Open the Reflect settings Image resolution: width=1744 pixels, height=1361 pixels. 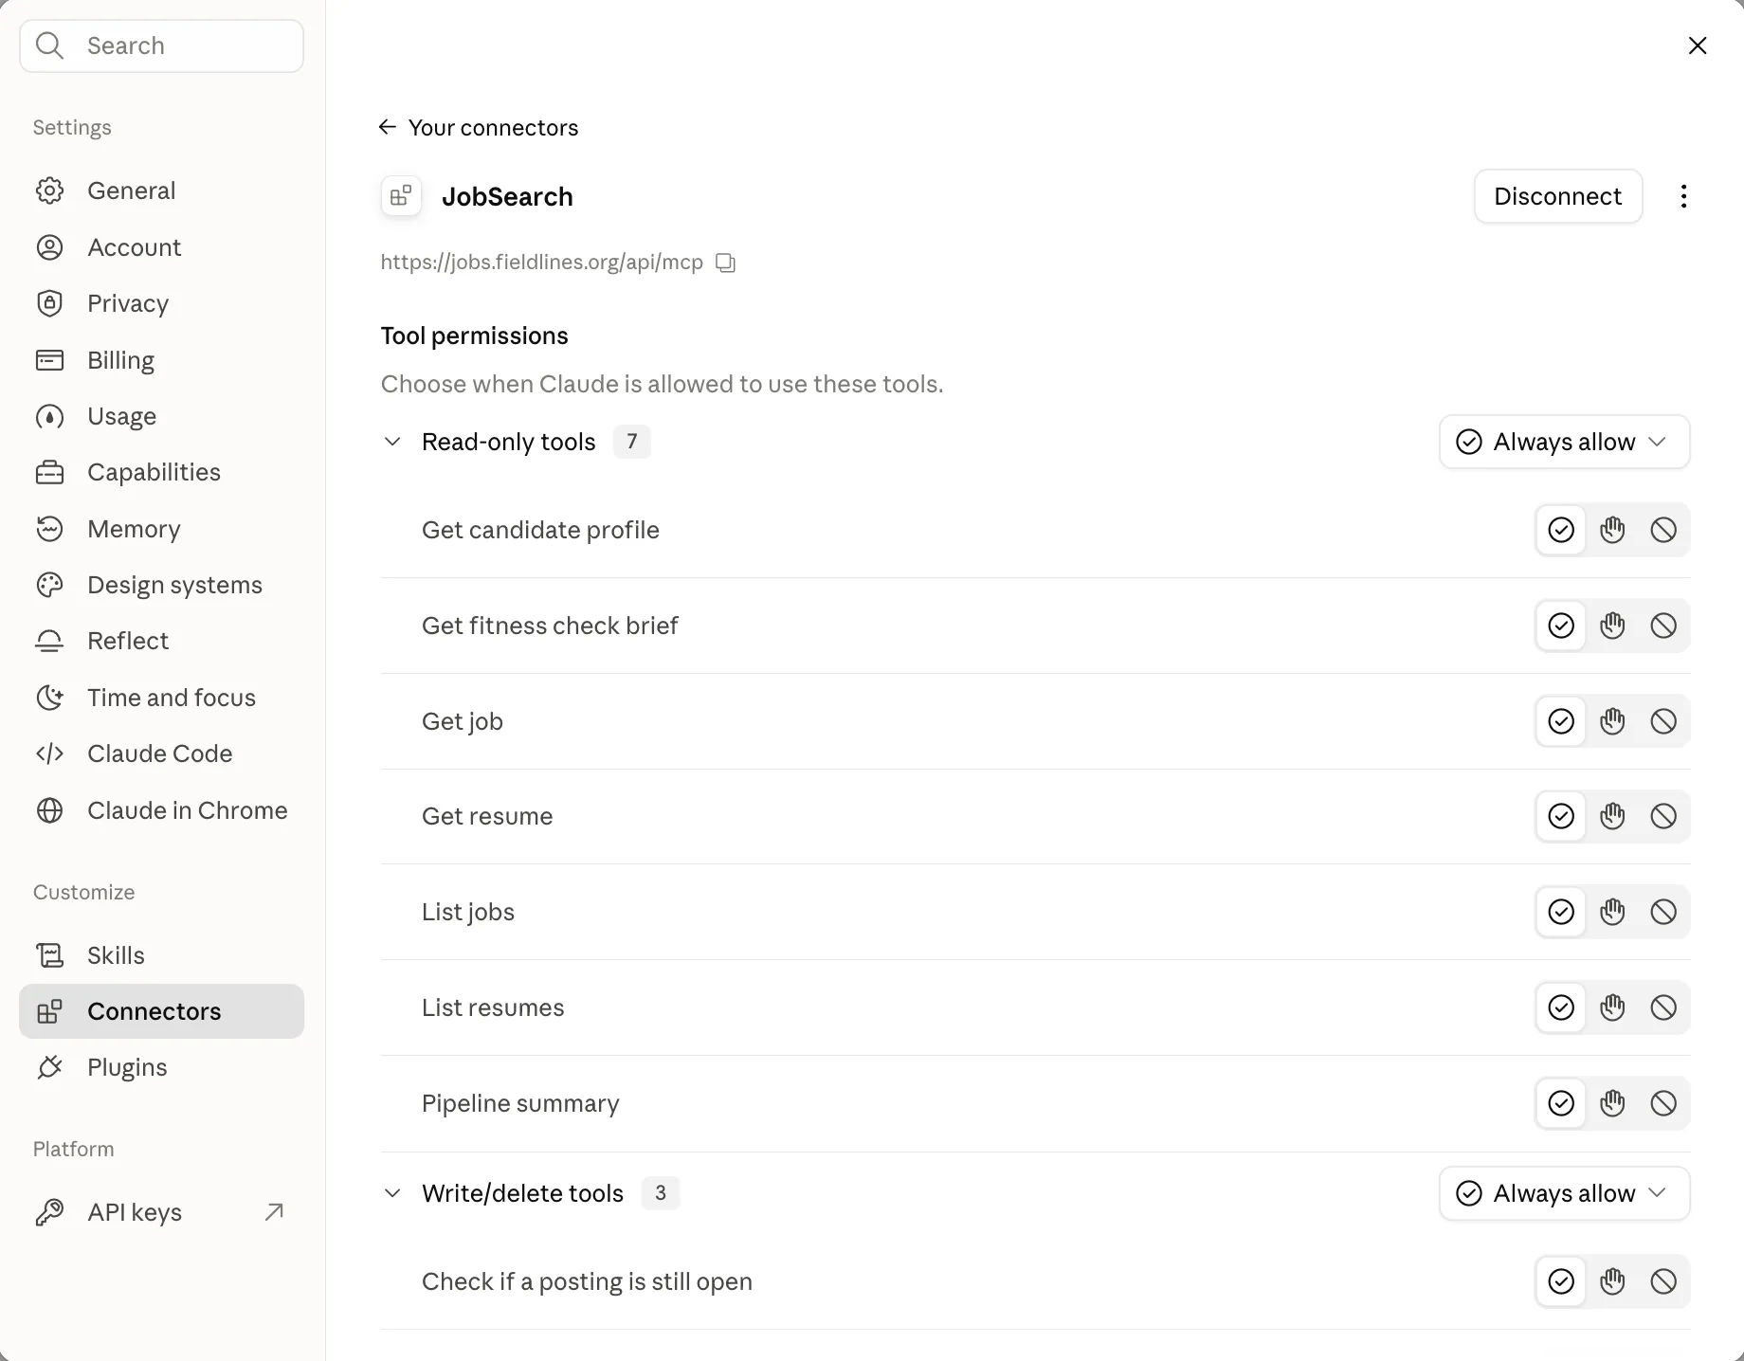point(161,641)
